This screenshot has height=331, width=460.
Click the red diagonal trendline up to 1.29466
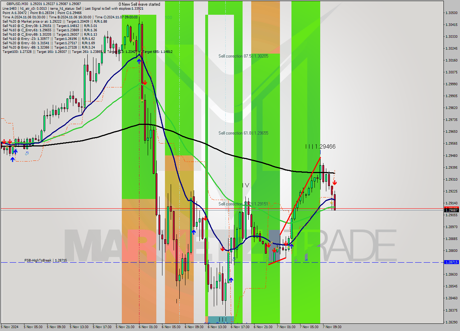tap(300, 196)
